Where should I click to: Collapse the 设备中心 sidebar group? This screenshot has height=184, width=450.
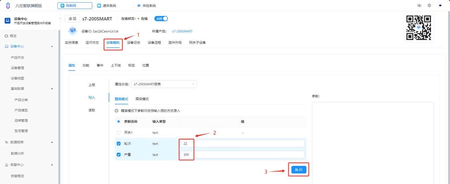(x=52, y=46)
